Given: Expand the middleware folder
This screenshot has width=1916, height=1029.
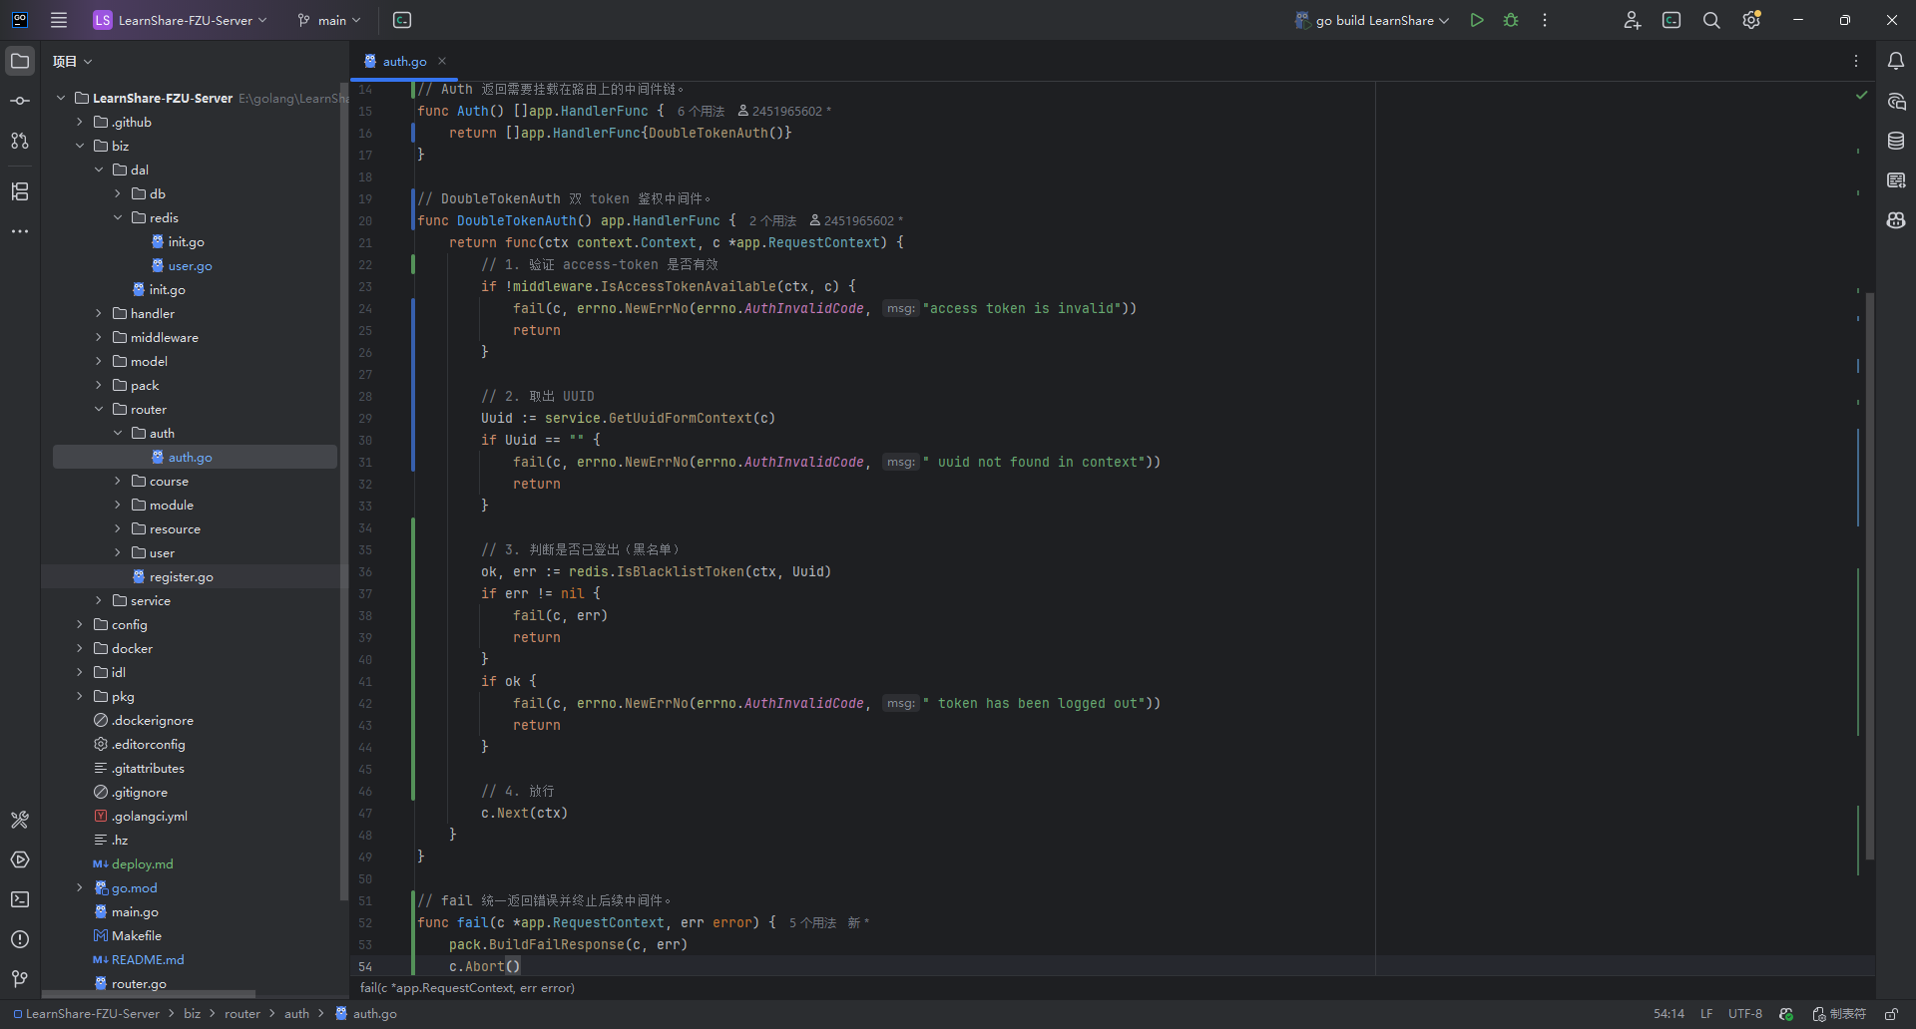Looking at the screenshot, I should point(99,337).
